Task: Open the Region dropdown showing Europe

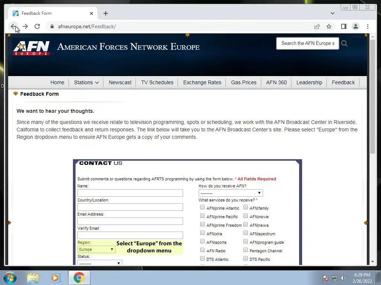Action: 96,249
